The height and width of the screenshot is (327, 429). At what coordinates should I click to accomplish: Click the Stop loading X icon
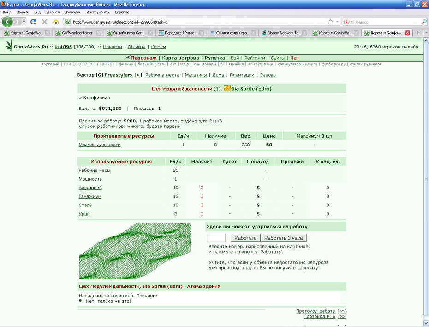(x=45, y=22)
